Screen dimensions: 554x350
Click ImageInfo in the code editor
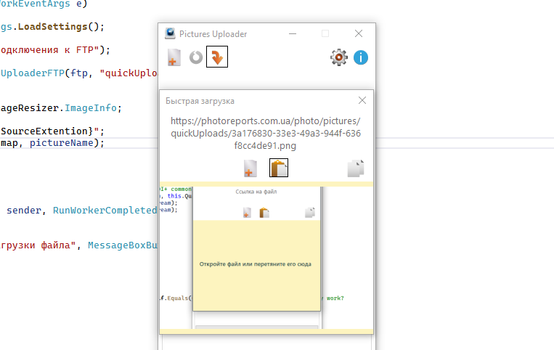91,107
